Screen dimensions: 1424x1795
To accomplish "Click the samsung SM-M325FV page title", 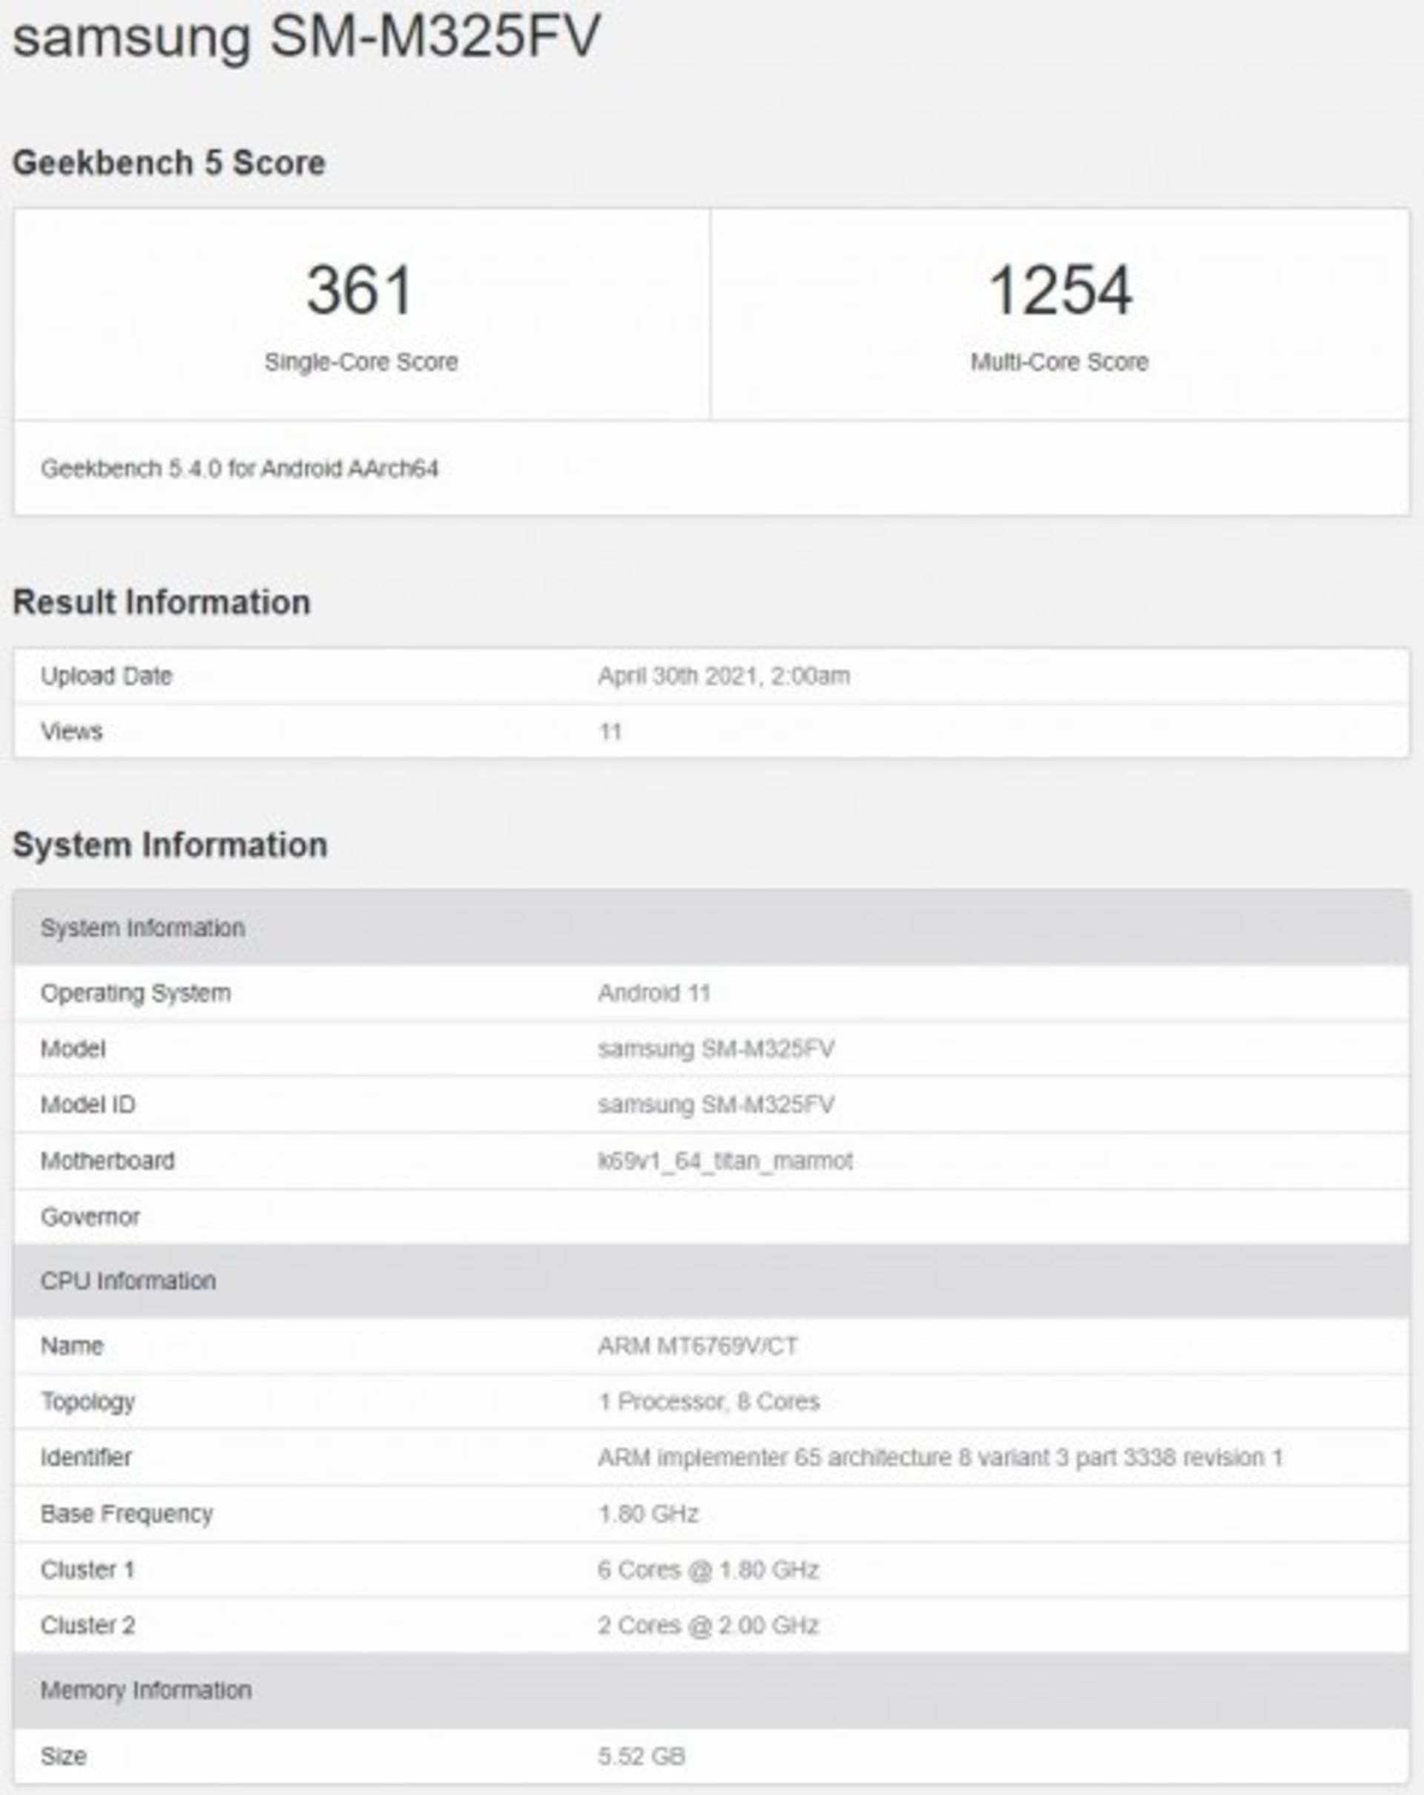I will tap(306, 36).
